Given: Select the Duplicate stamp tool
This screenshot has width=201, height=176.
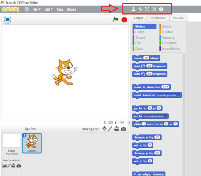Looking at the screenshot, I should click(134, 9).
